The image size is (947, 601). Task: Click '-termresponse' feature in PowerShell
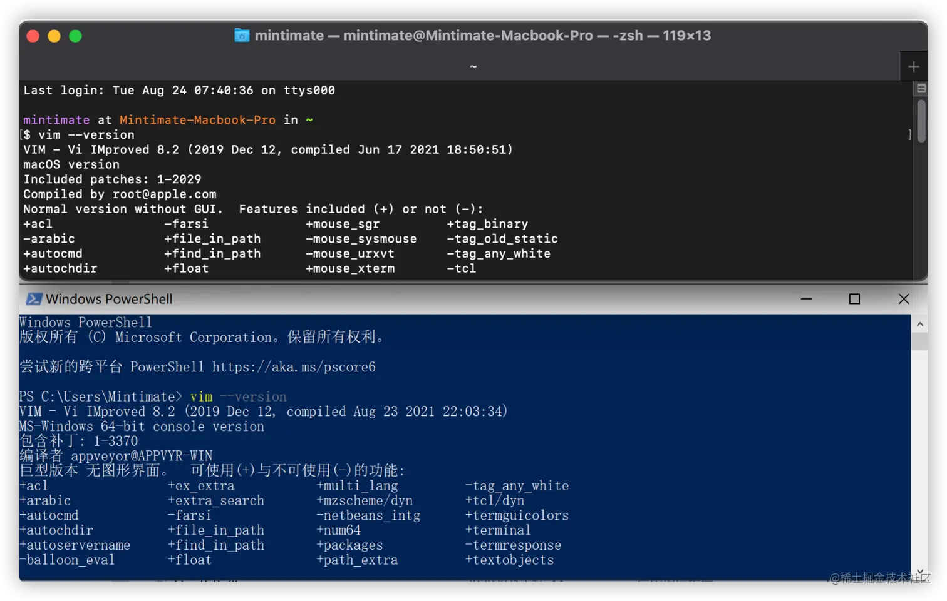(513, 545)
